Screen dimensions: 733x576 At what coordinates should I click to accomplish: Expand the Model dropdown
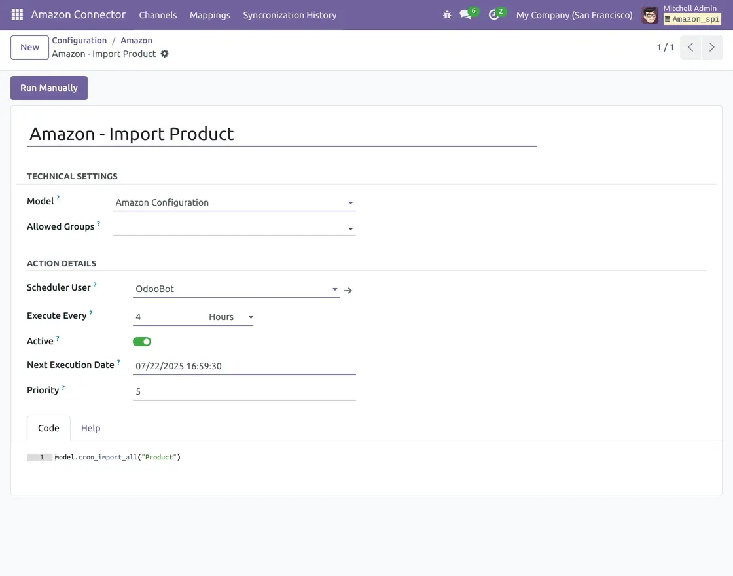click(234, 203)
